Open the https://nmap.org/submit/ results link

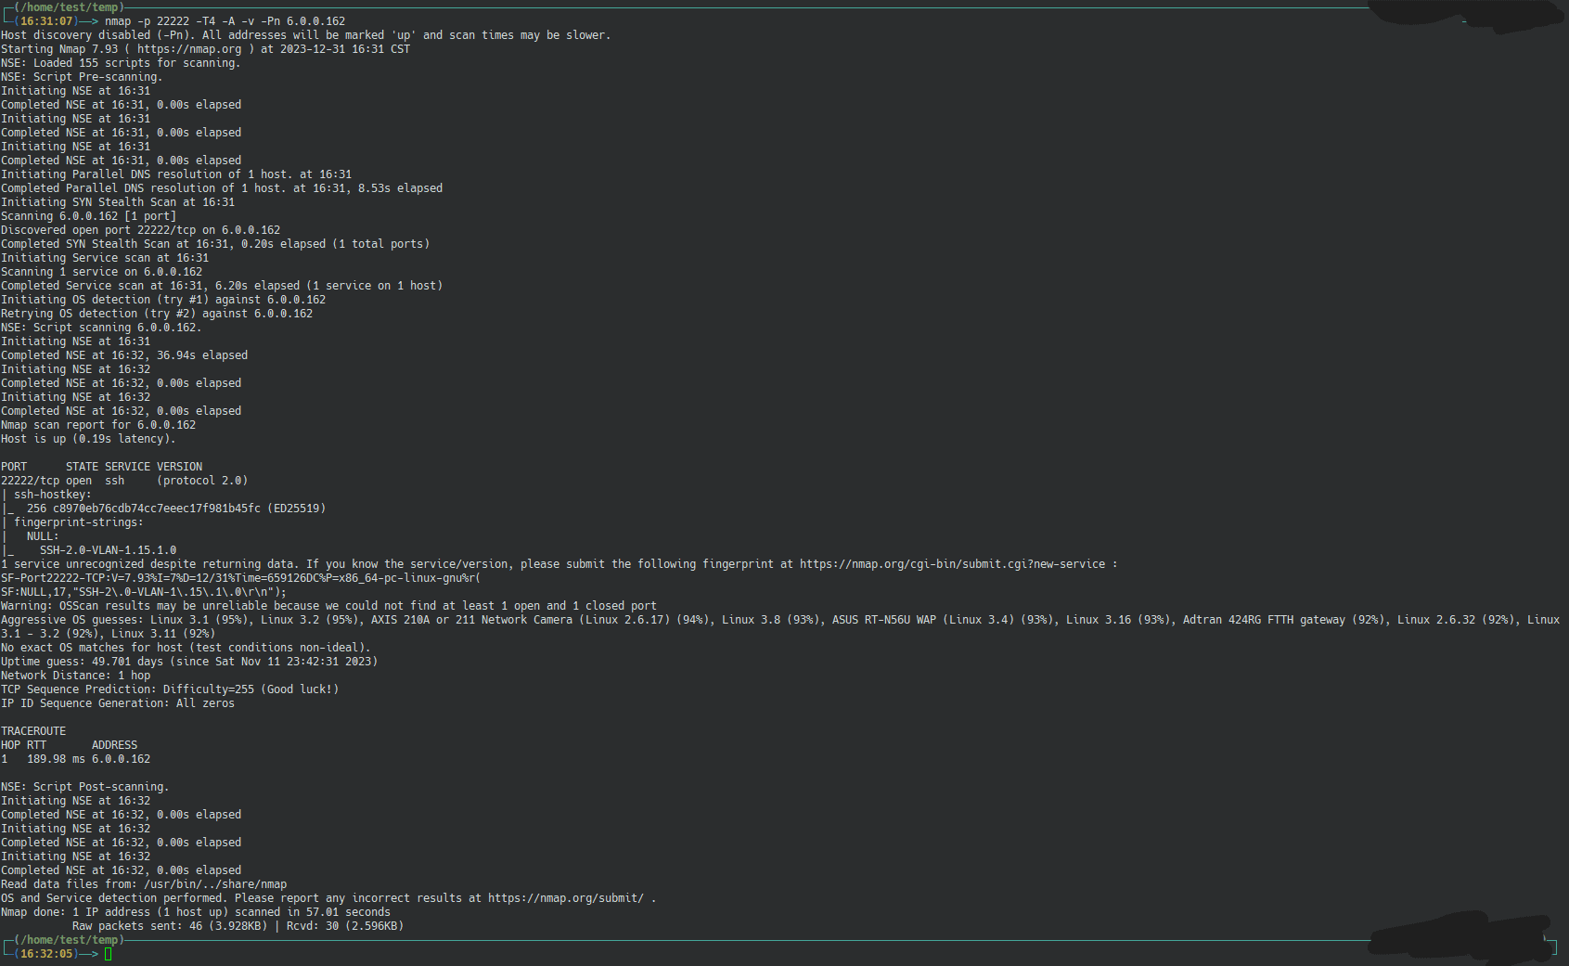click(565, 898)
